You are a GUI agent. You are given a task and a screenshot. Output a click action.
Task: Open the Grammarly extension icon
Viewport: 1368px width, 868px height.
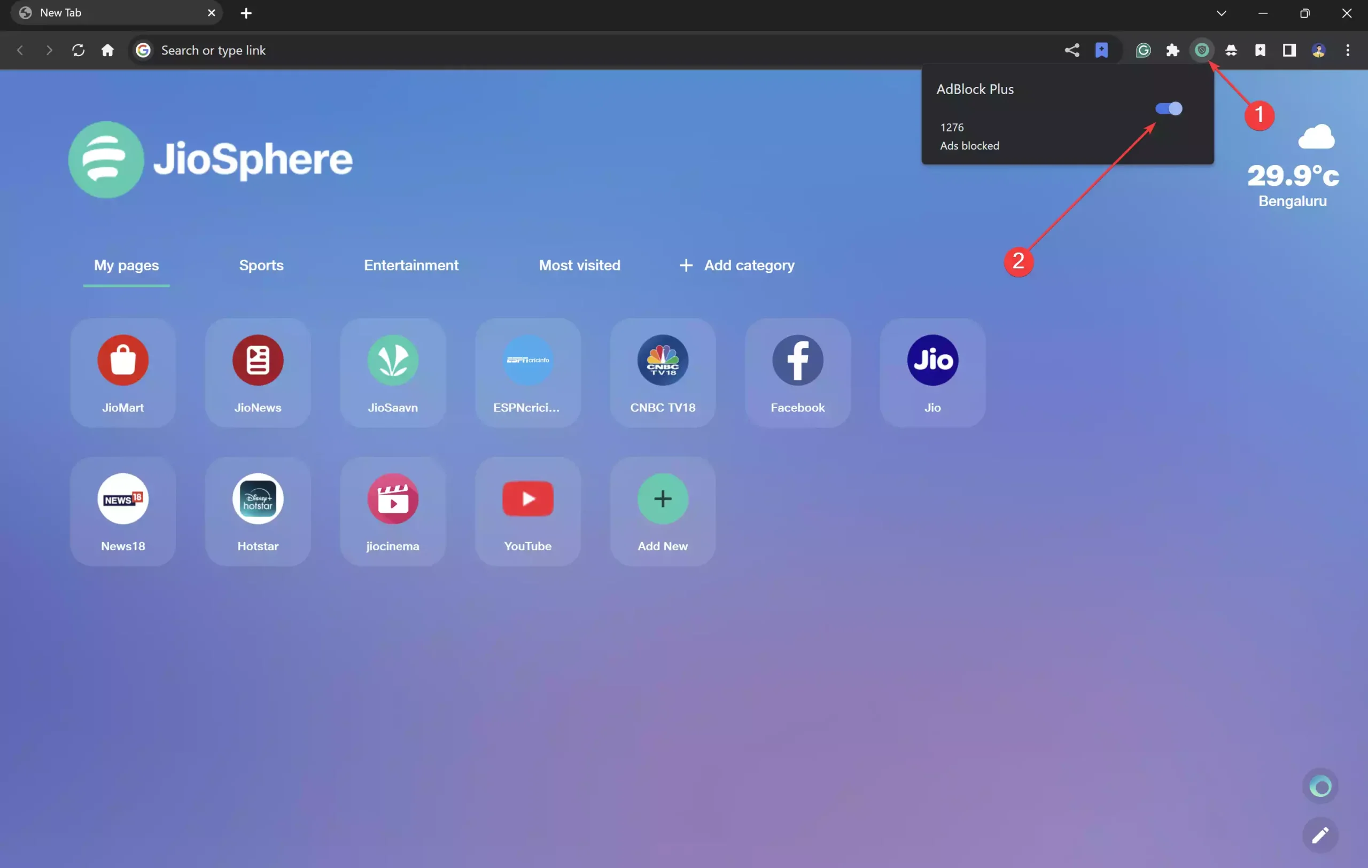click(1143, 51)
